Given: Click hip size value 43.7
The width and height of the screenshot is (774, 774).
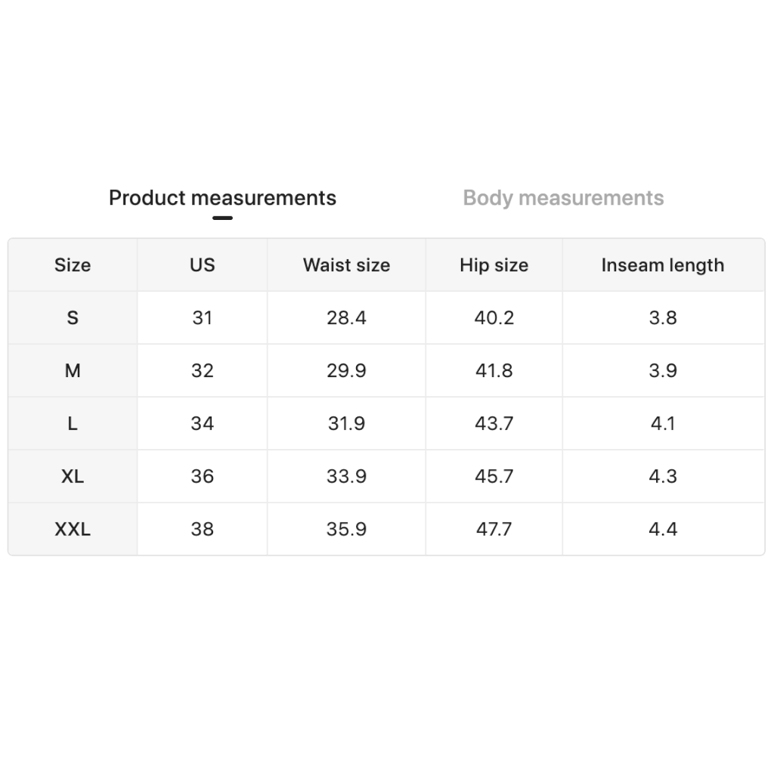Looking at the screenshot, I should [494, 424].
